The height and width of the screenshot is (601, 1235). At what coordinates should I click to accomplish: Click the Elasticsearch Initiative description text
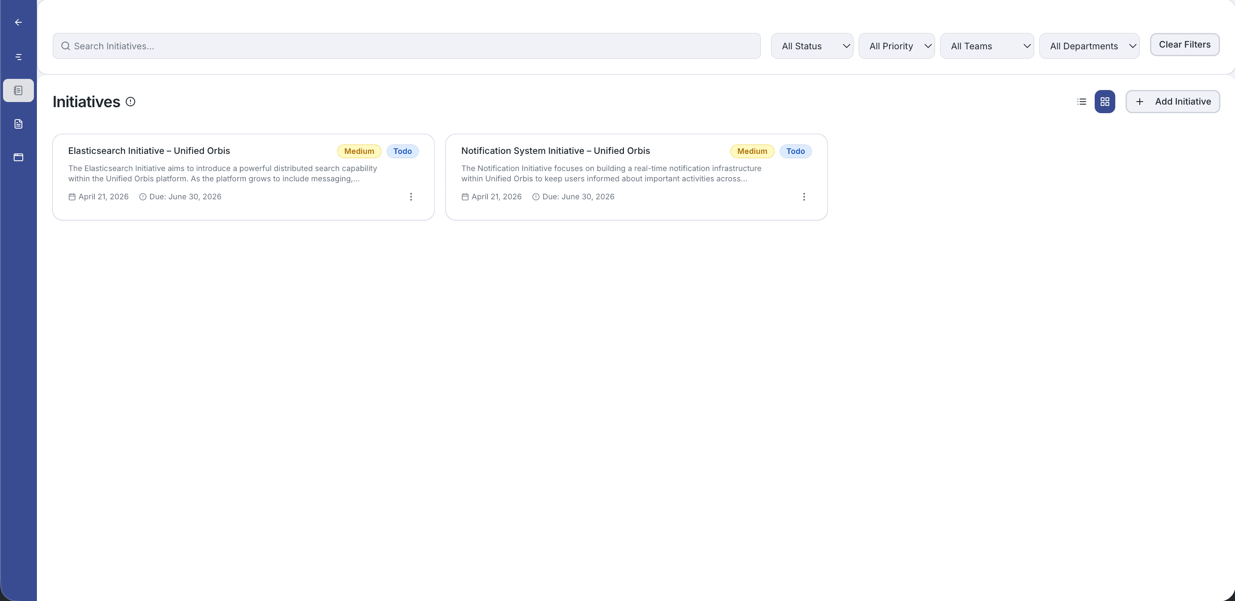(x=222, y=173)
